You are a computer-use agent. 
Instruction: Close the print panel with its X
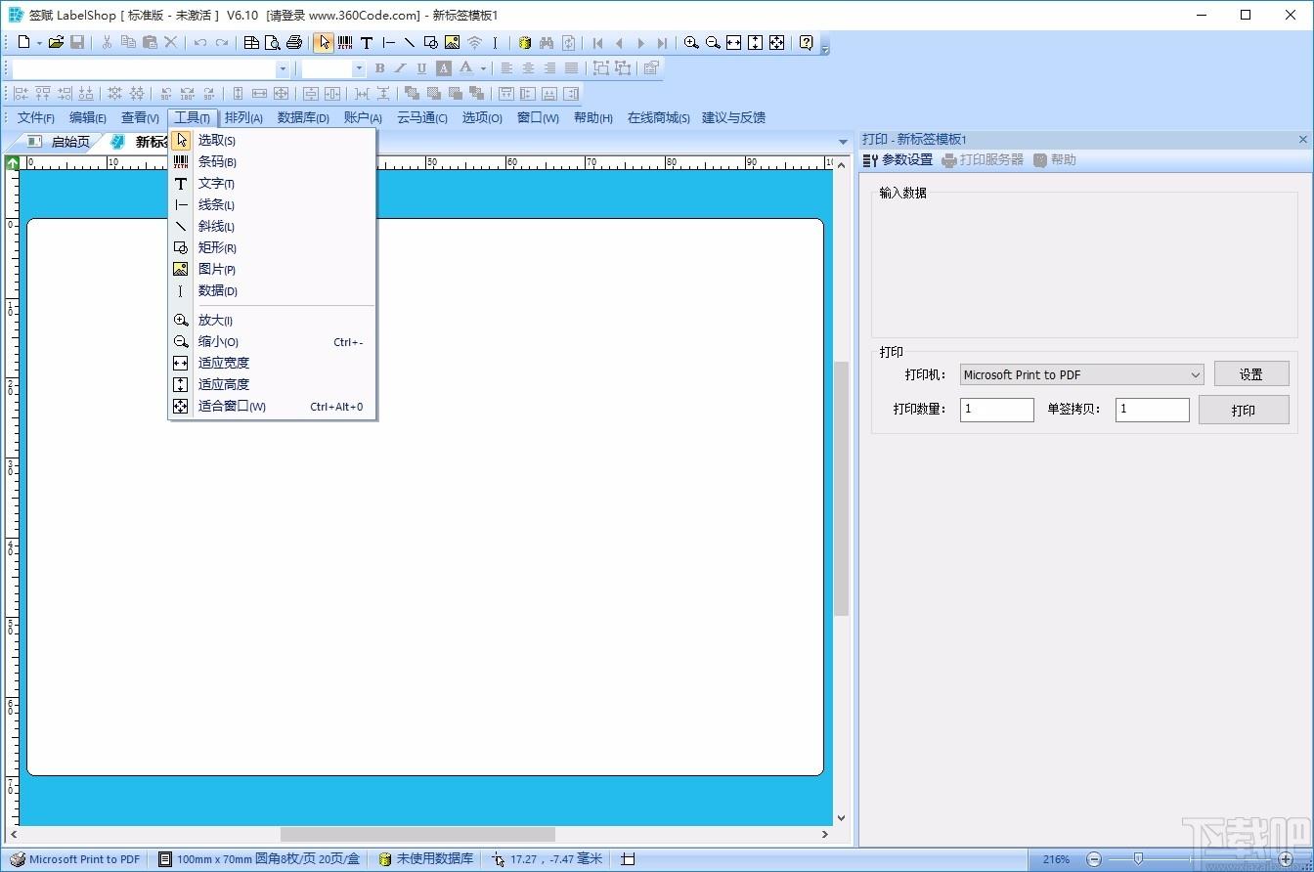click(1302, 140)
